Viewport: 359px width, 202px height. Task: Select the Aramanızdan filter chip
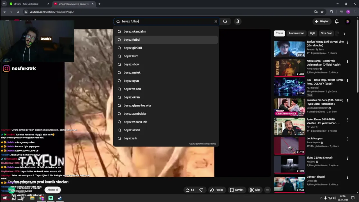click(x=296, y=33)
